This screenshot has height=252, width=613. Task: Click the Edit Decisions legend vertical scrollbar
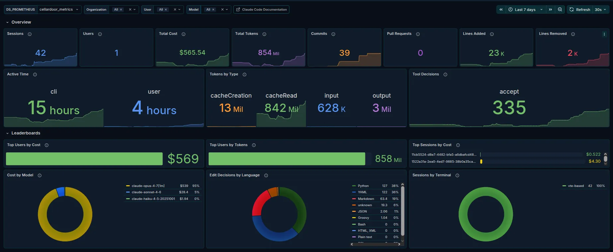403,211
